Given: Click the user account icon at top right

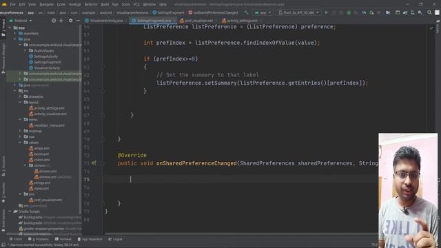Looking at the screenshot, I should coord(437,12).
